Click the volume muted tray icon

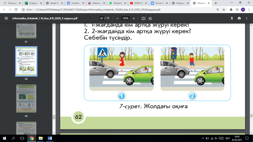(x=216, y=138)
